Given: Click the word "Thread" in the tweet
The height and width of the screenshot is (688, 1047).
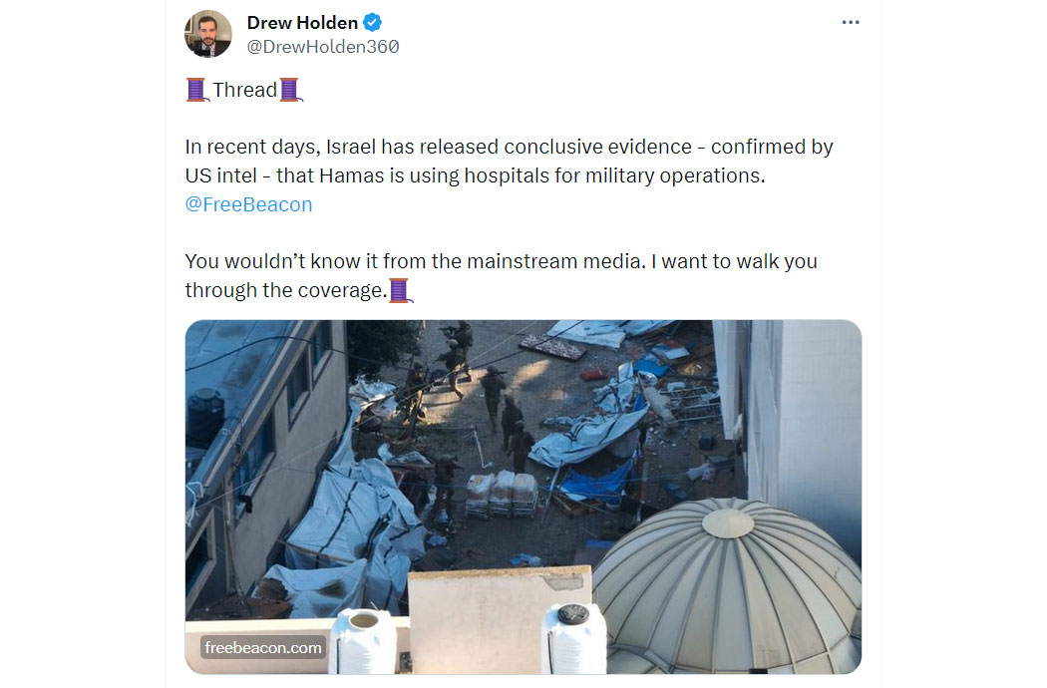Looking at the screenshot, I should click(x=244, y=90).
